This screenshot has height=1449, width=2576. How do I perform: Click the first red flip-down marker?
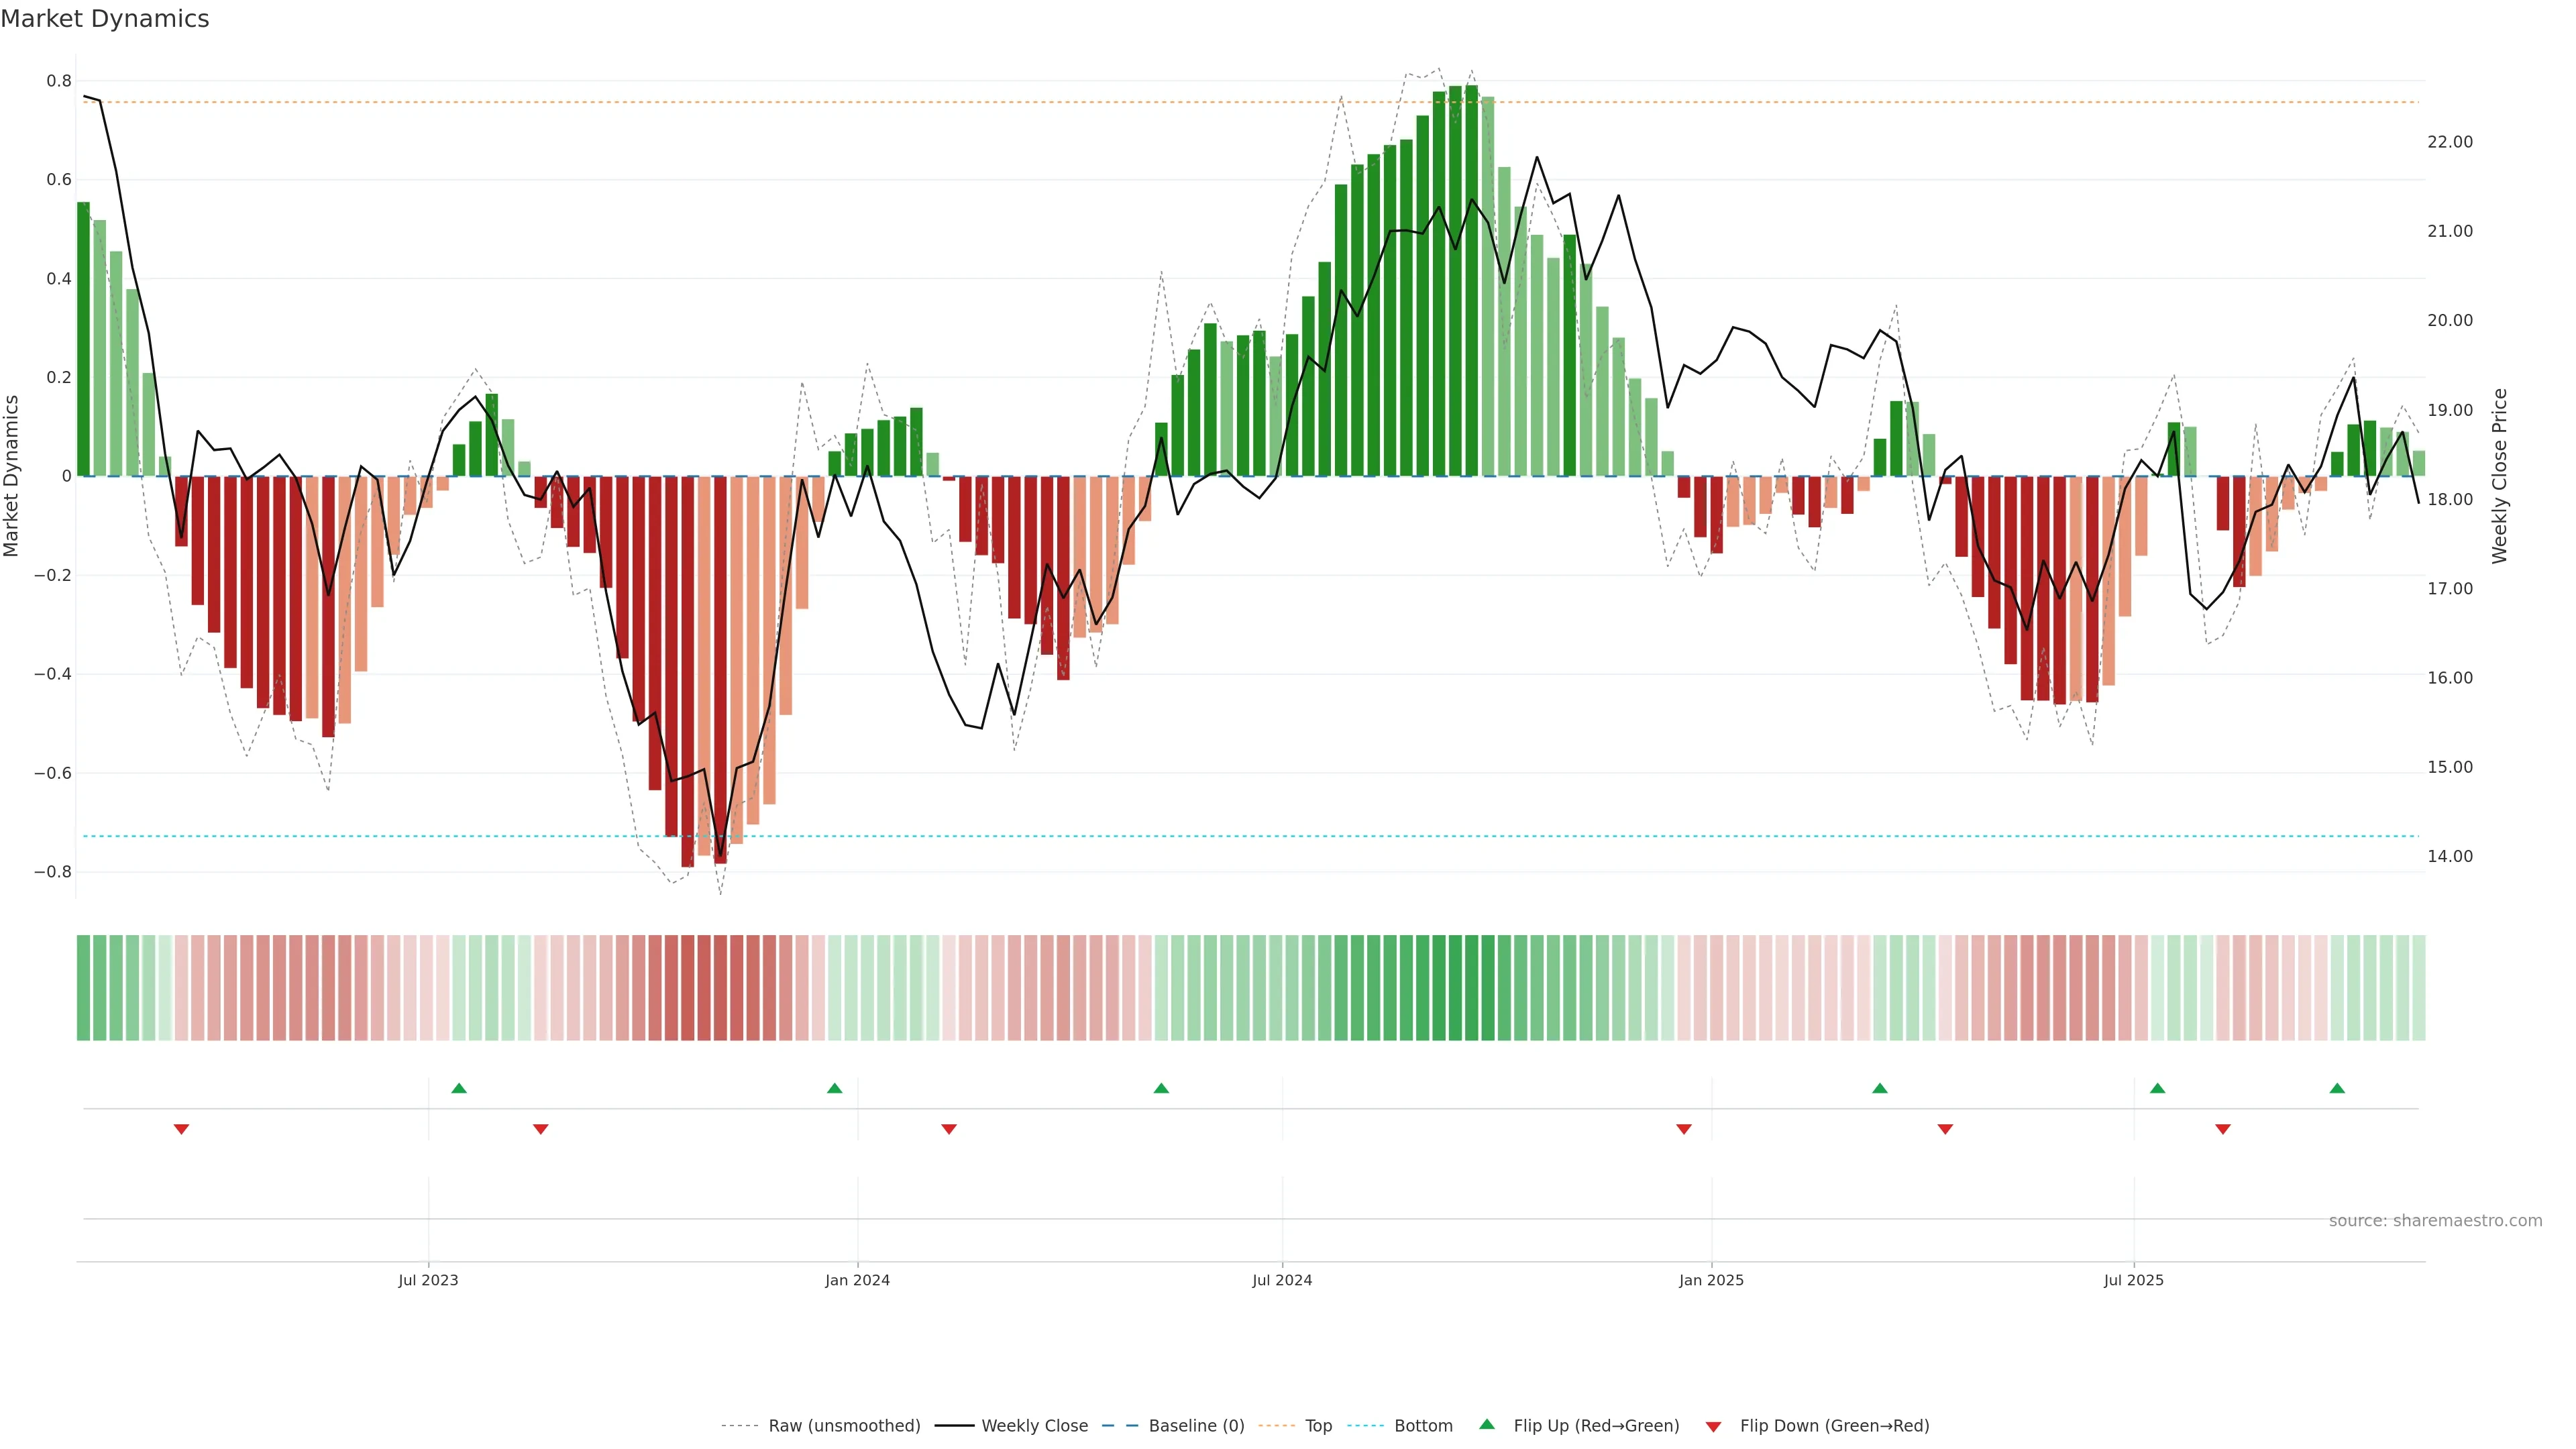pos(181,1129)
